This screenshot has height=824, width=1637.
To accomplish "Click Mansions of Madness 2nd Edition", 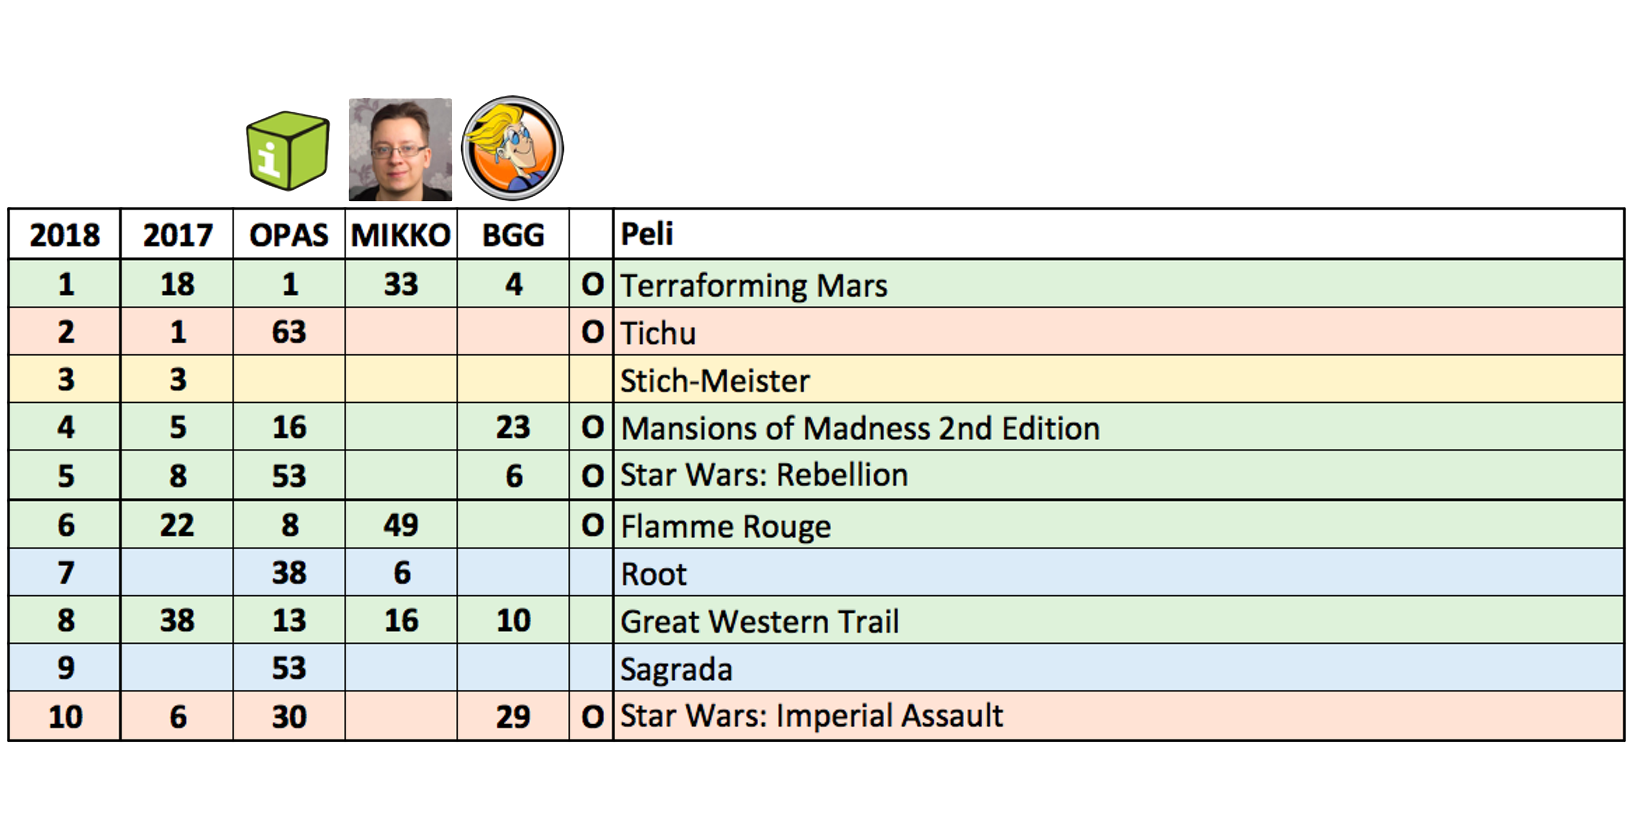I will point(860,428).
